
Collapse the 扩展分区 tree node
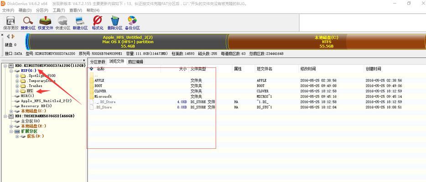(x=11, y=131)
